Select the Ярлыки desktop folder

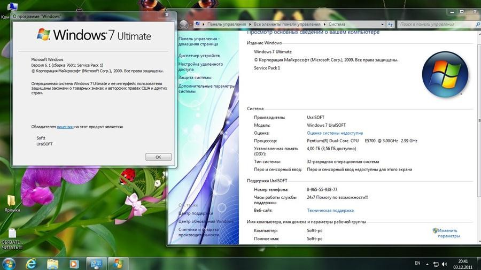[12, 204]
